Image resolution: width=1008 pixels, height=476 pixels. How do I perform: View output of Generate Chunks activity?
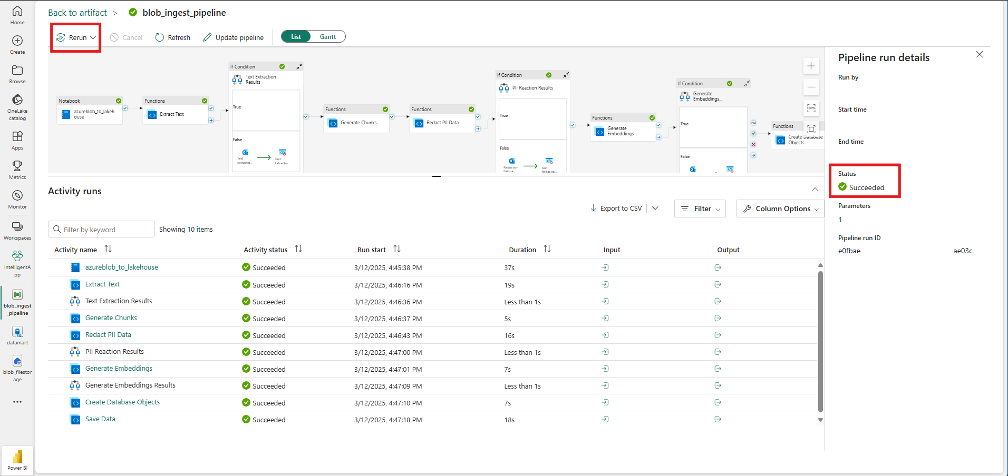[x=718, y=318]
